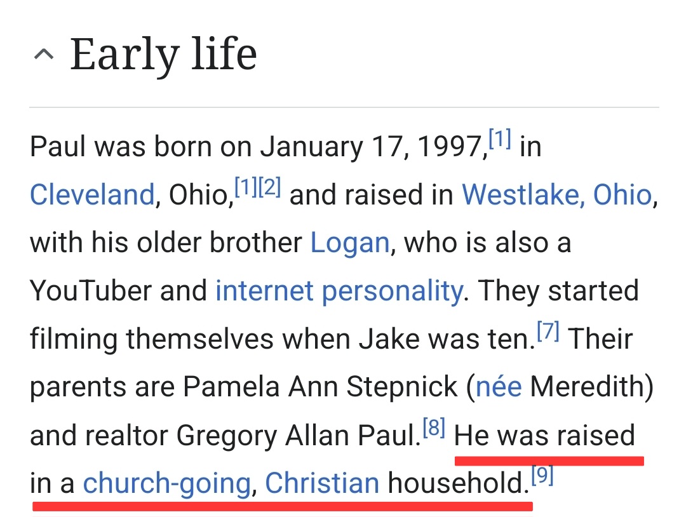Open the née link
The height and width of the screenshot is (517, 686).
click(x=499, y=387)
